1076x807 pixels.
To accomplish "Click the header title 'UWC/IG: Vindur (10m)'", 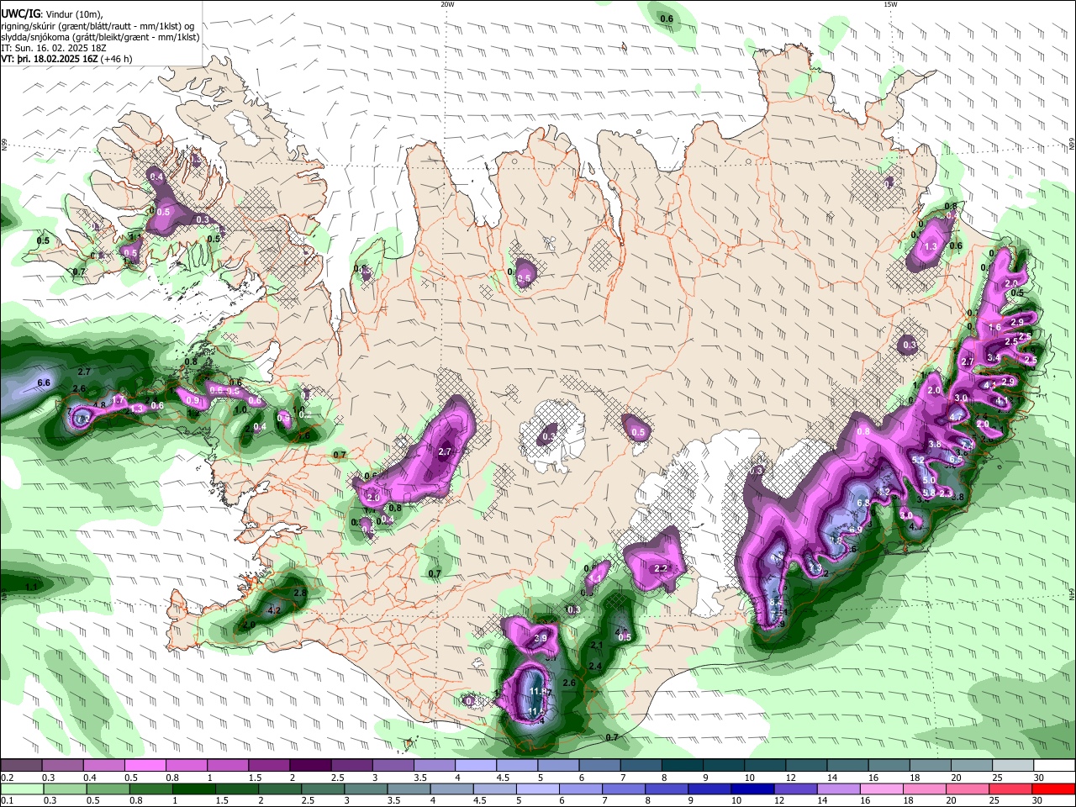I will point(51,13).
